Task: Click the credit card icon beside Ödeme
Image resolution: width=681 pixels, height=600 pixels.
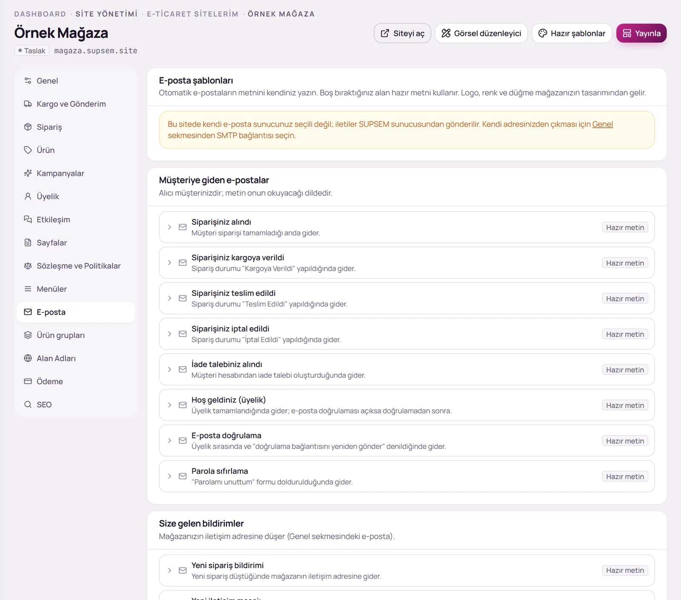Action: 28,381
